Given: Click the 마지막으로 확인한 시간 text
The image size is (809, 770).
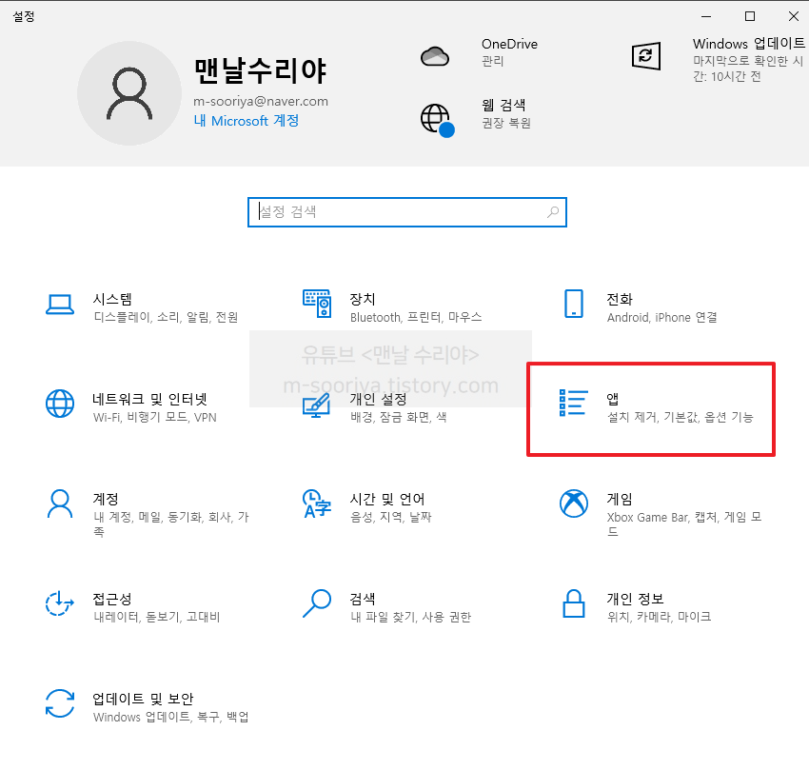Looking at the screenshot, I should 748,69.
